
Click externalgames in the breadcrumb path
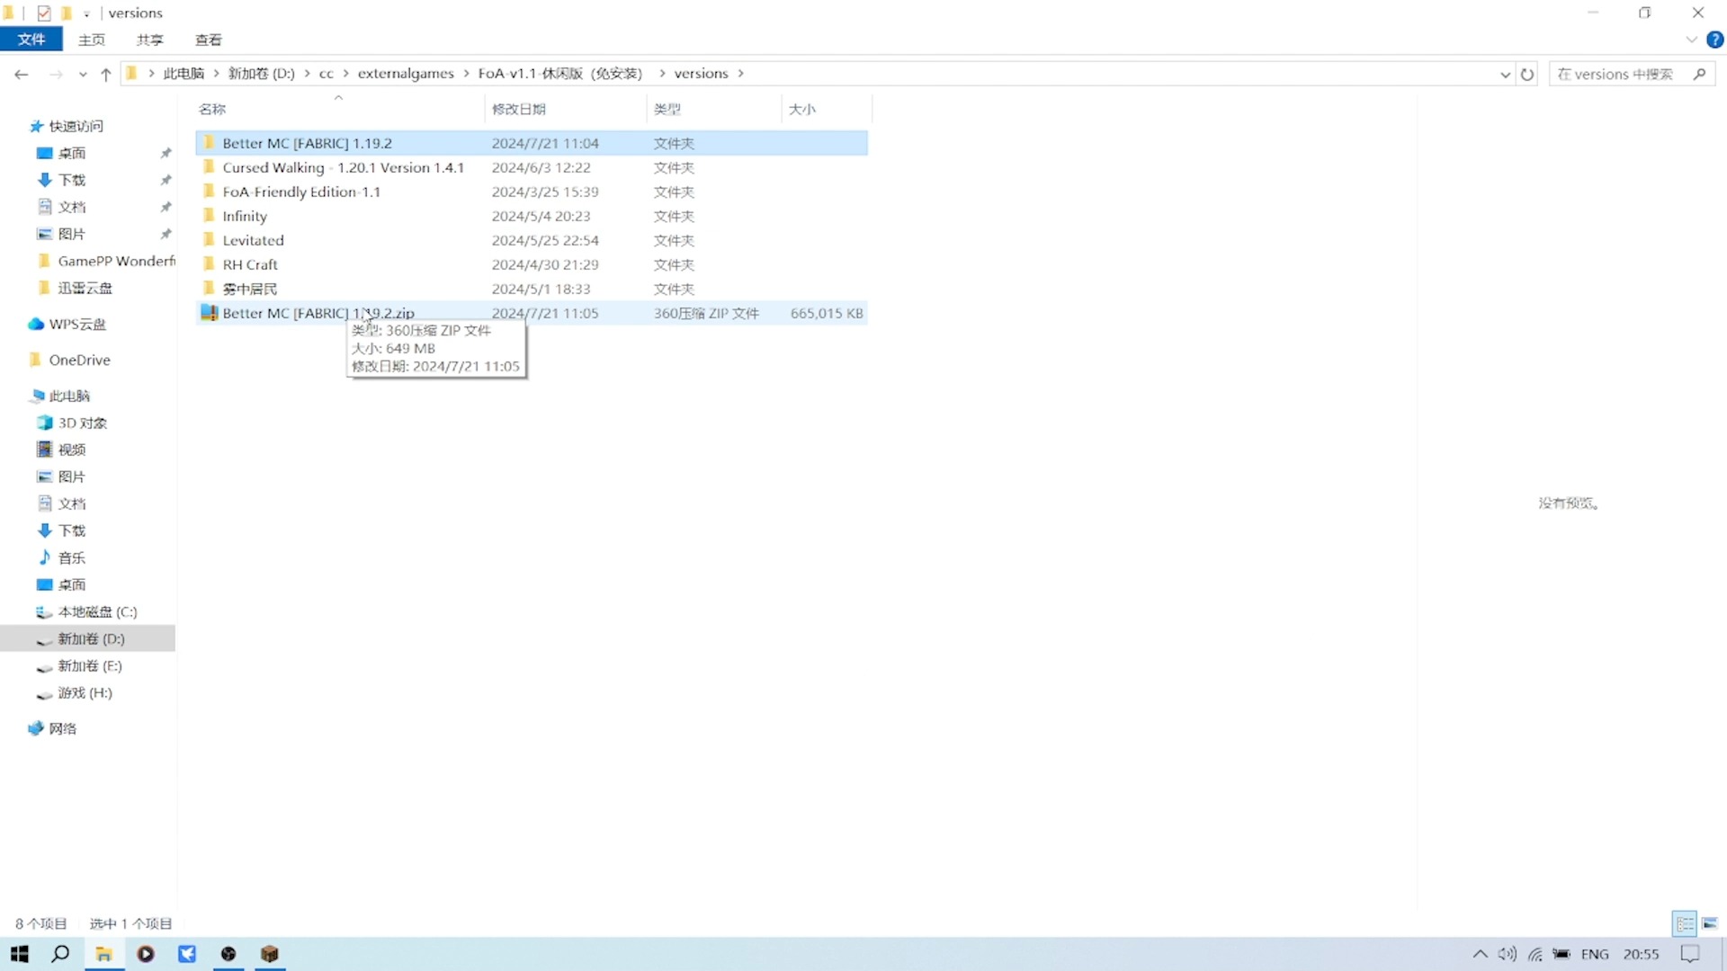pos(406,74)
